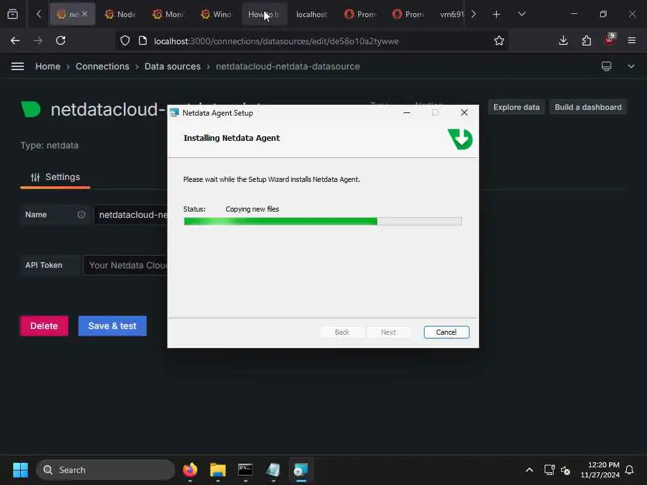Switch to the vm6:91 tab

450,15
